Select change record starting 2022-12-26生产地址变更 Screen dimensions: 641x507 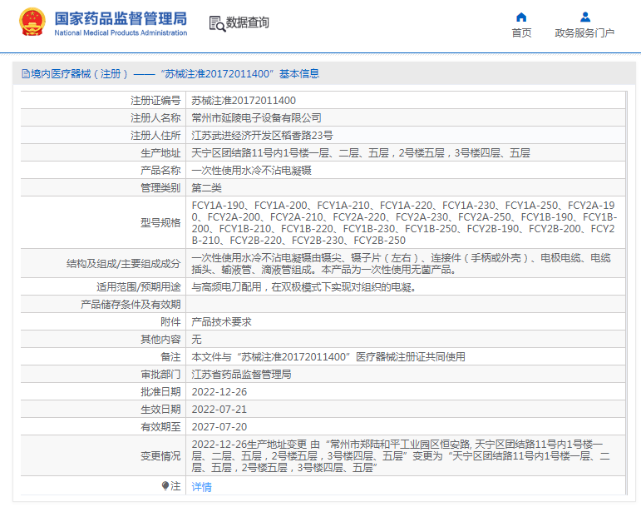click(401, 456)
